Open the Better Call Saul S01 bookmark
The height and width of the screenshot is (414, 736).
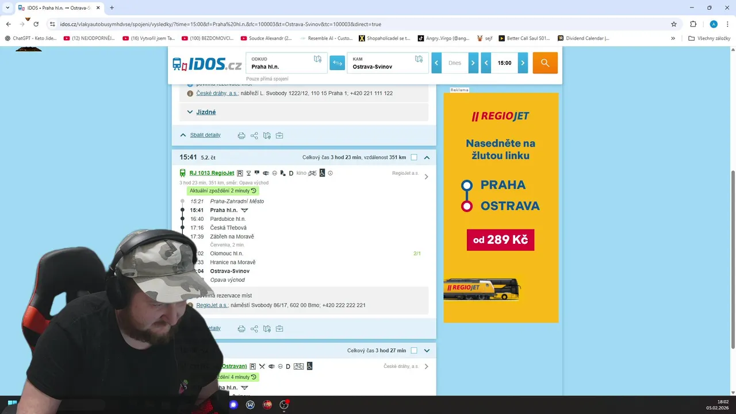click(523, 38)
